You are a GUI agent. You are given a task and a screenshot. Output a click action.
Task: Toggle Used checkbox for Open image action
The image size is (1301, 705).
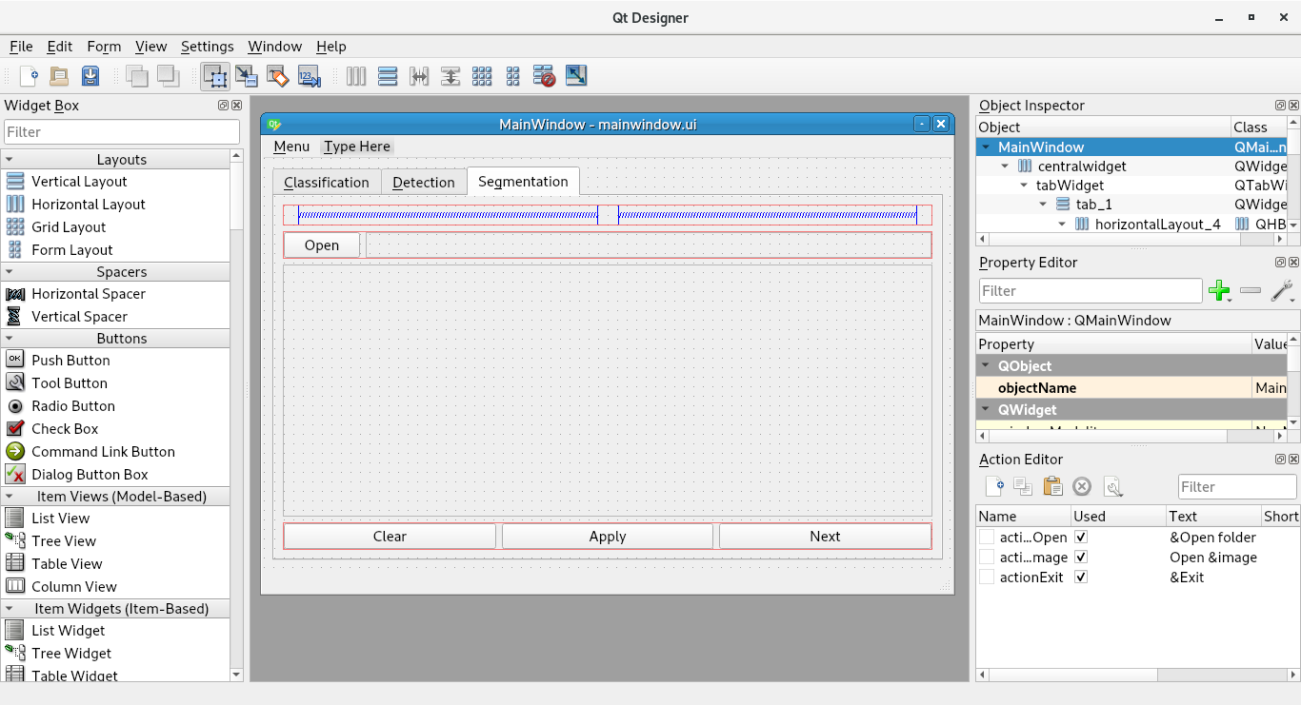coord(1081,558)
